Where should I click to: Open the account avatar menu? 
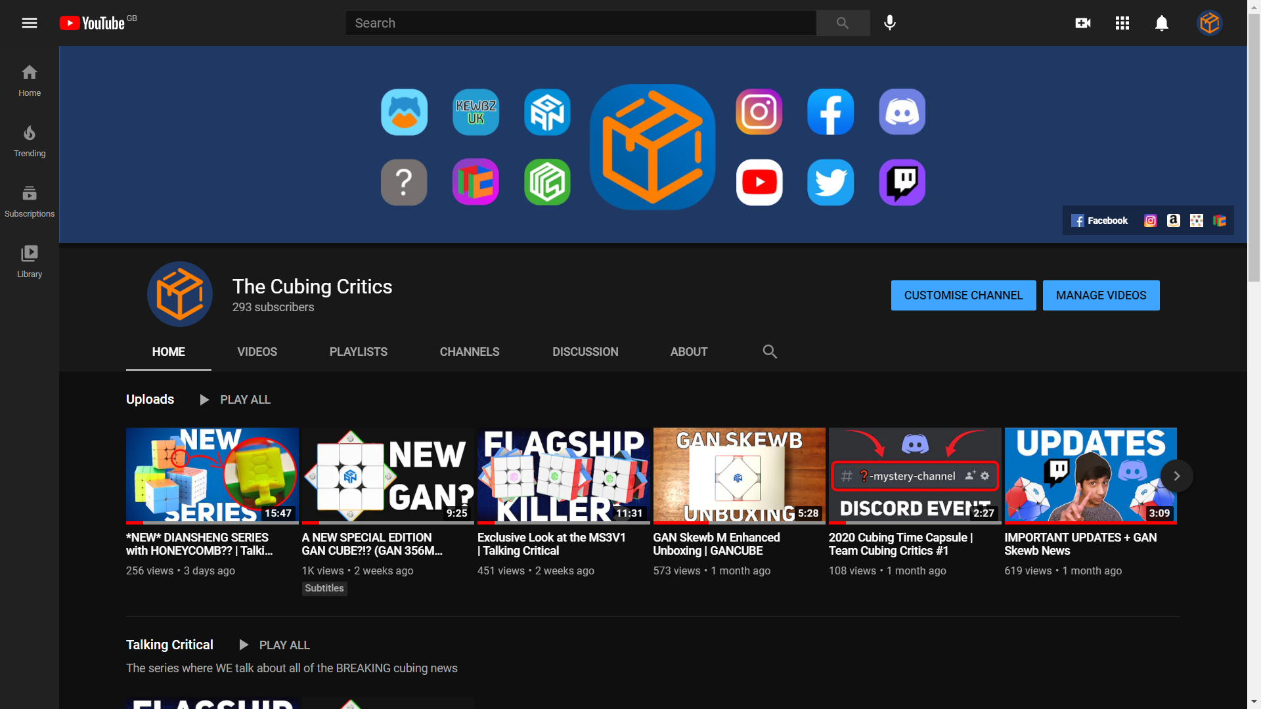(1210, 23)
